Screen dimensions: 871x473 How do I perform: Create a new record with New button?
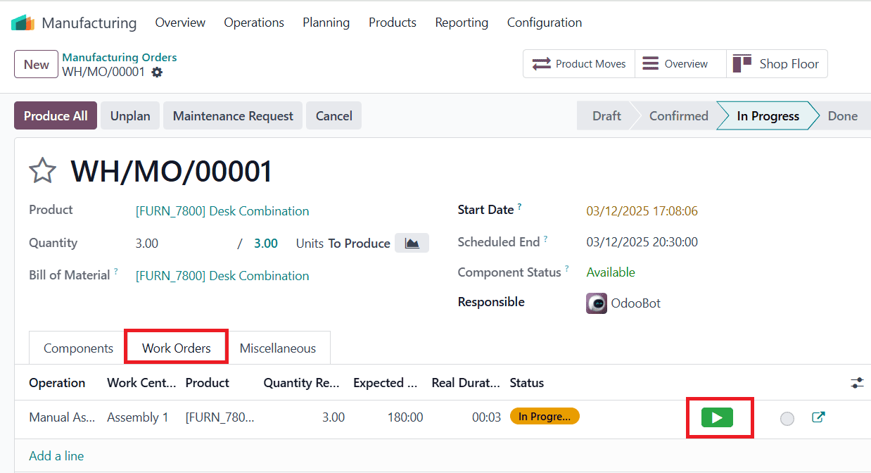(x=36, y=64)
